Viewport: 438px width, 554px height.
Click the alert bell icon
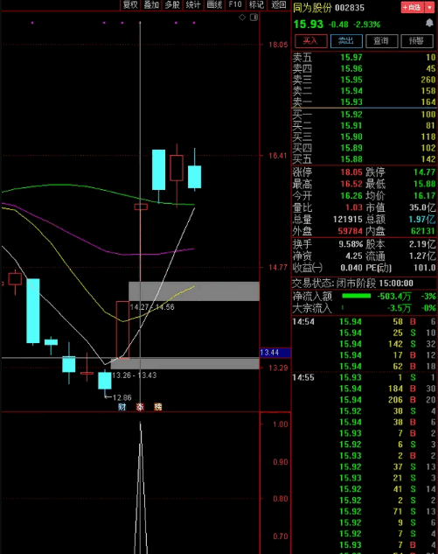429,24
